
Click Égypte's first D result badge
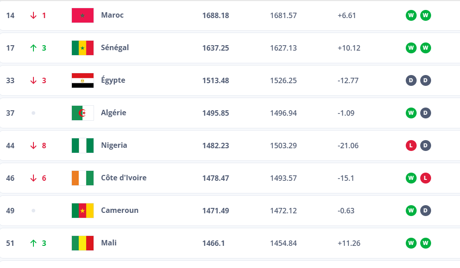click(411, 80)
